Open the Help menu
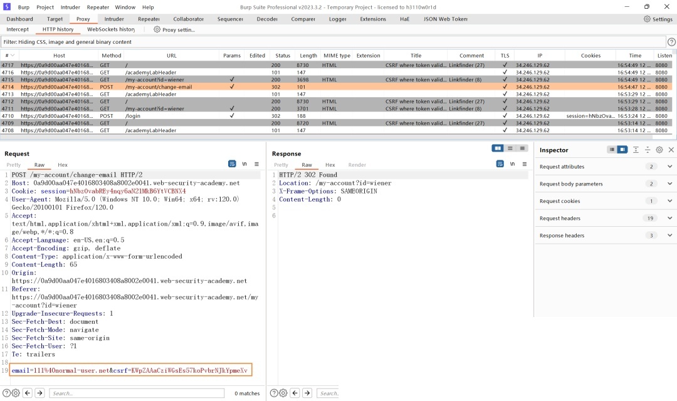Viewport: 677px width, 401px height. (148, 7)
